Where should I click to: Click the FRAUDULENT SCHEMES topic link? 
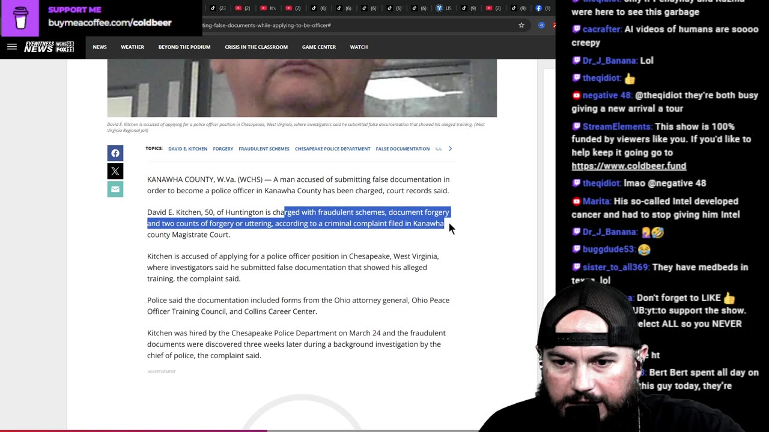[x=264, y=149]
